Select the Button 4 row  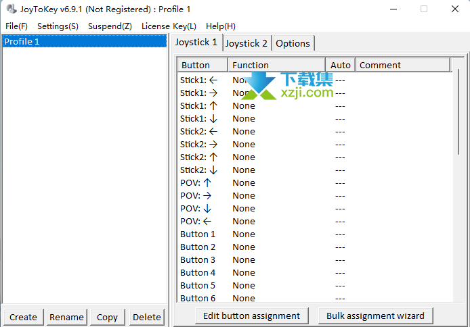tap(314, 273)
